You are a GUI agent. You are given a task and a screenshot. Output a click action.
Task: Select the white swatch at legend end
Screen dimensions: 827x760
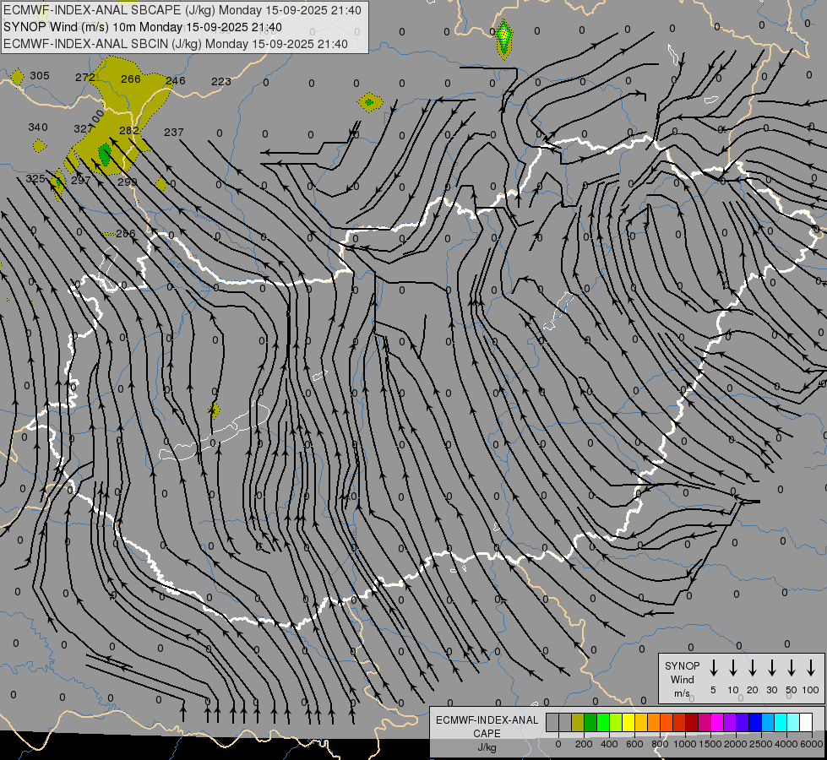(x=806, y=723)
